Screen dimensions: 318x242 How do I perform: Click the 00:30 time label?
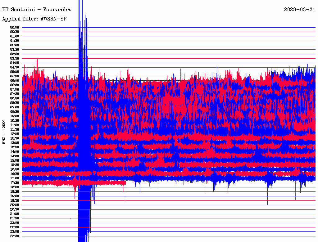pyautogui.click(x=15, y=32)
